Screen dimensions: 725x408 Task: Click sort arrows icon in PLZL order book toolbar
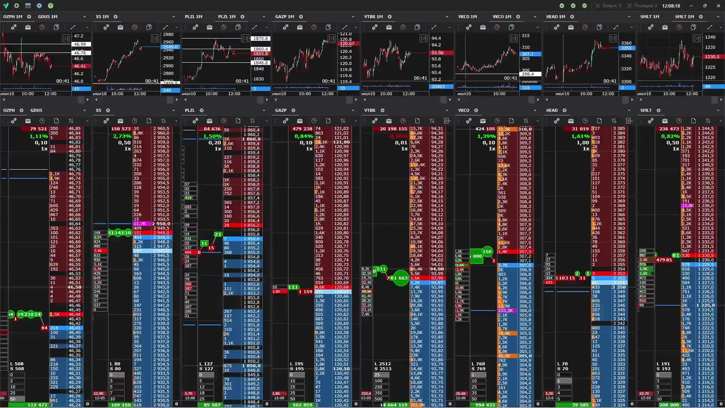click(252, 121)
